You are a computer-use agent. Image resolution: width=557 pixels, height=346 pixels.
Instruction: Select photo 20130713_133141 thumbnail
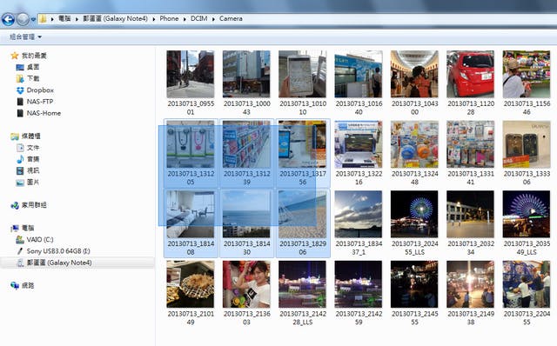[x=470, y=144]
